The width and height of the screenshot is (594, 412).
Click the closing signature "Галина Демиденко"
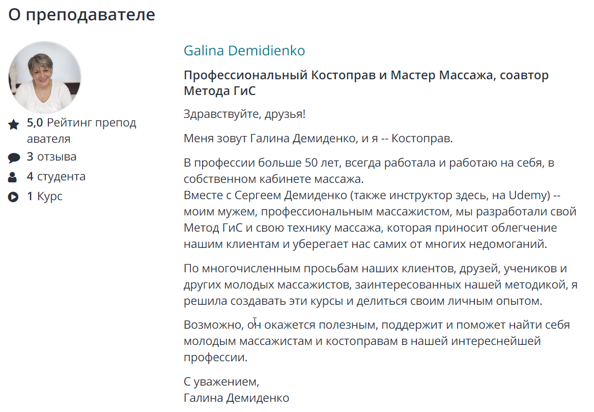236,398
